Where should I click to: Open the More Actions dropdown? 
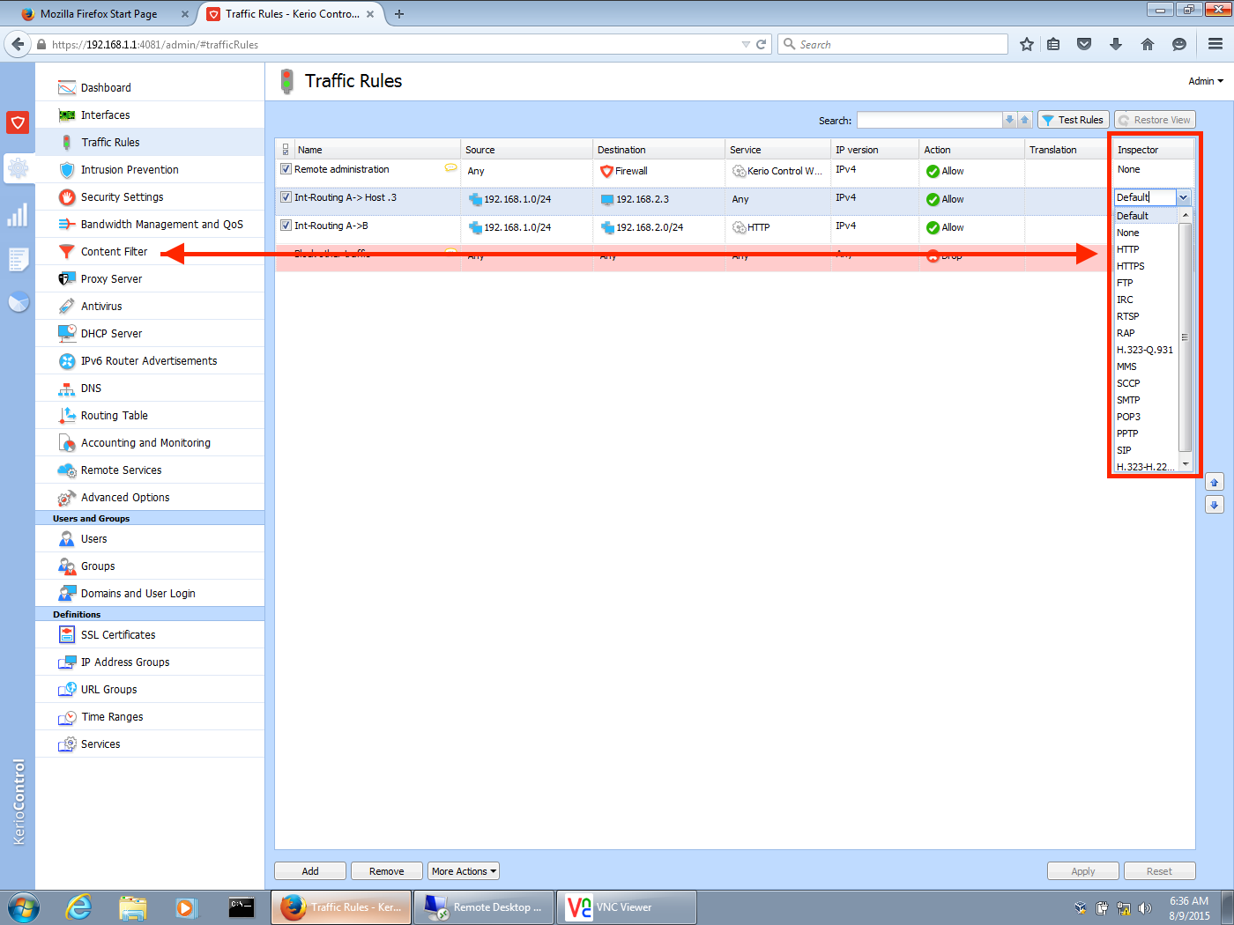pyautogui.click(x=464, y=871)
